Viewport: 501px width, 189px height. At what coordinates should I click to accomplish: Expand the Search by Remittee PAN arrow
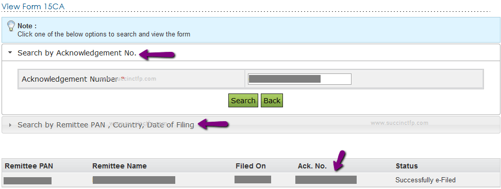click(10, 125)
